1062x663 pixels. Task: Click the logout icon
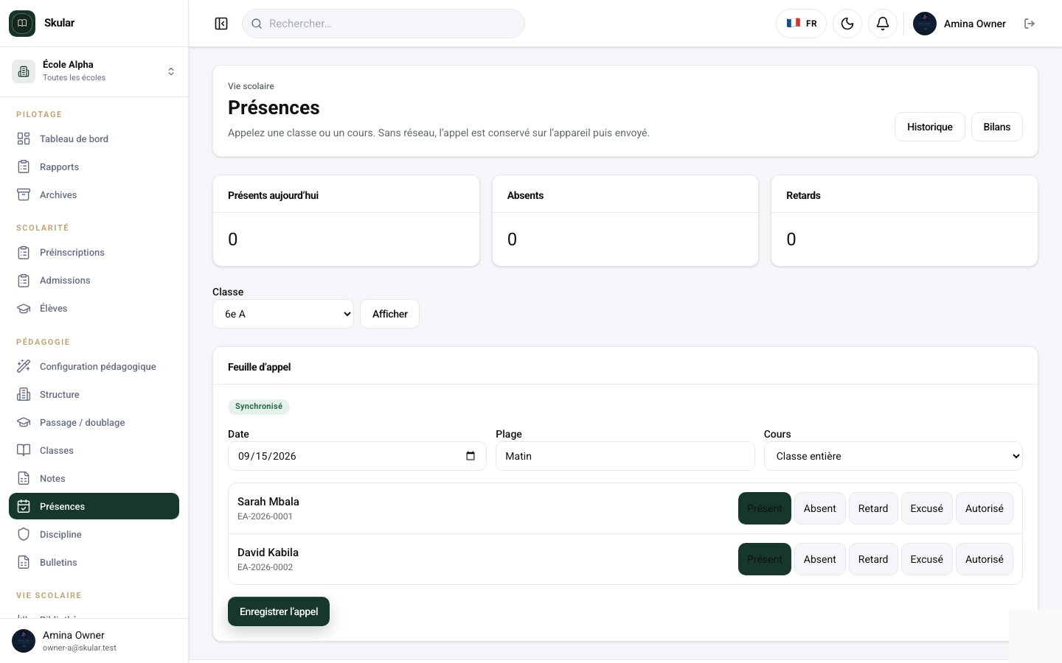pos(1030,24)
